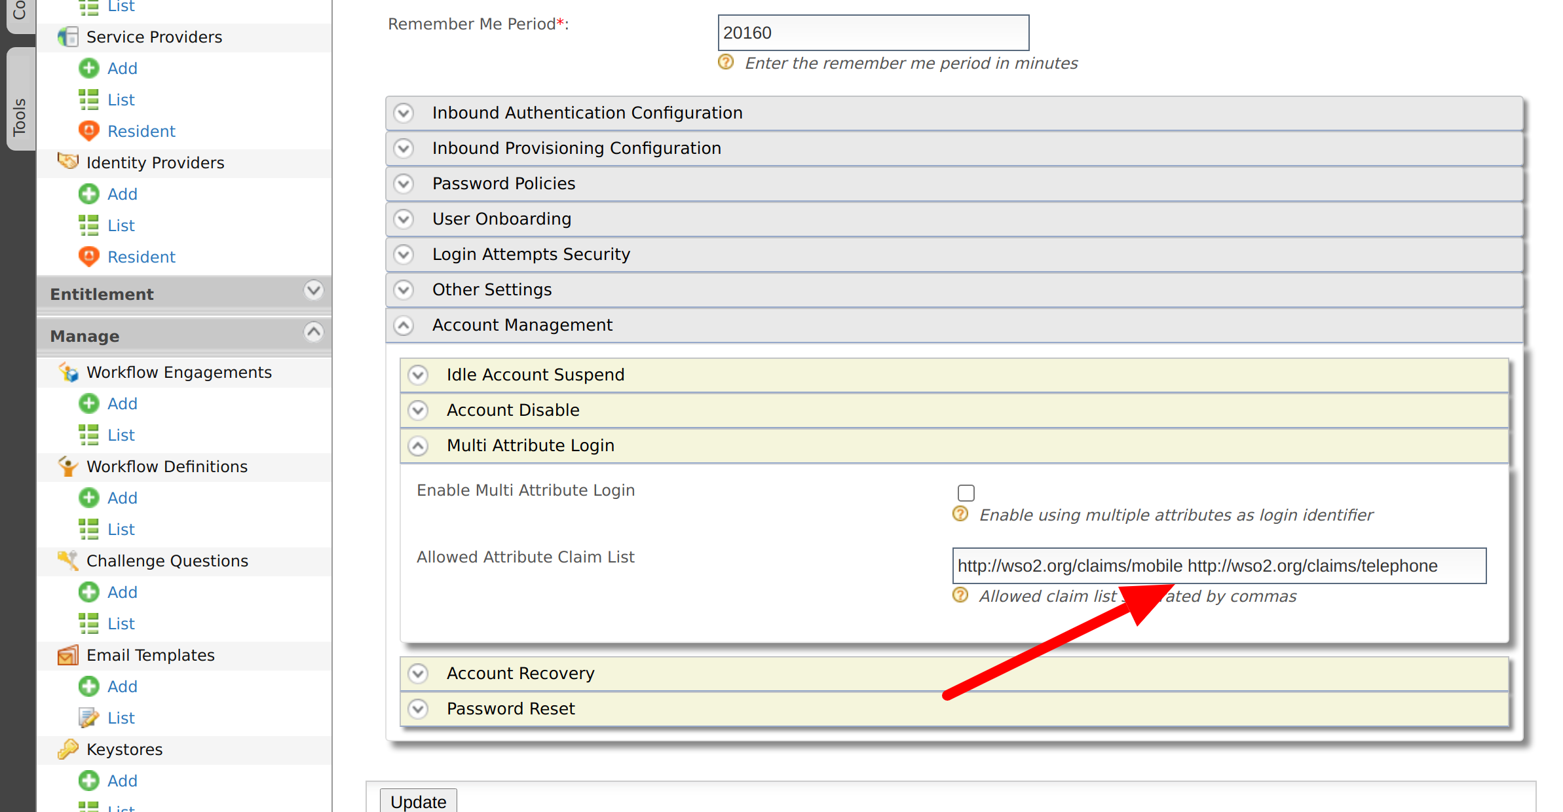
Task: Click the Identity Providers Resident shield icon
Action: pos(88,257)
